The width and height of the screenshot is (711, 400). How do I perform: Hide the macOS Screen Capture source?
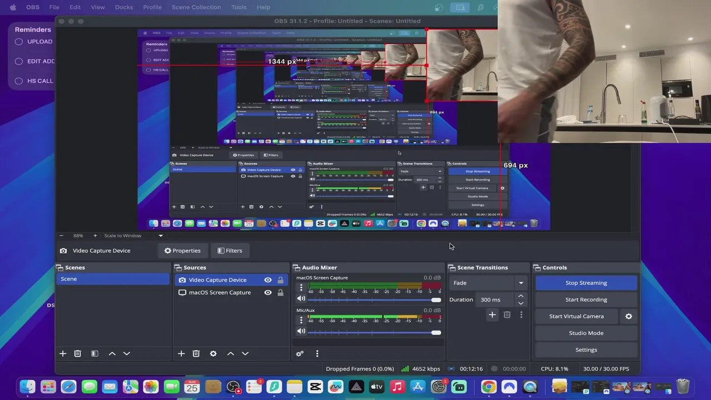268,293
